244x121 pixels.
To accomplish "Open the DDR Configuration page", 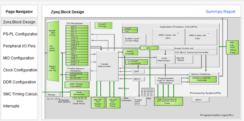I will 19,82.
